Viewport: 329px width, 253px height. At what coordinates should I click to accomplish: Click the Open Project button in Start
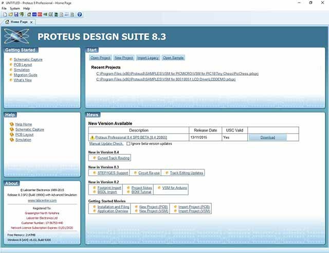pos(100,58)
